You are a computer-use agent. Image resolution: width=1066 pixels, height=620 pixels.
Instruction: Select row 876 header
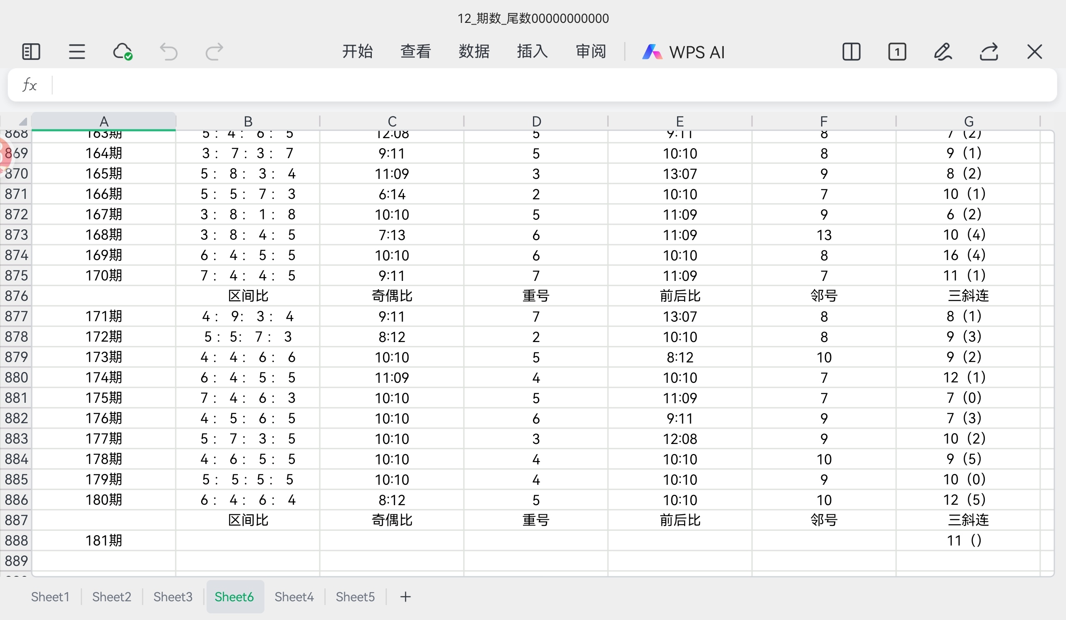16,296
